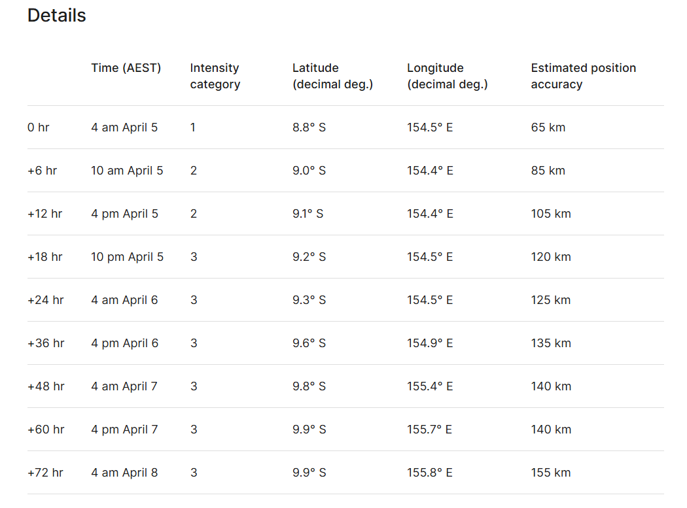687x508 pixels.
Task: Select the +72 hr row label
Action: [x=45, y=473]
